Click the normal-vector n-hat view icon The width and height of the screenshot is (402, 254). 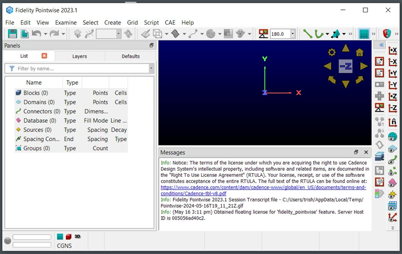click(x=392, y=122)
